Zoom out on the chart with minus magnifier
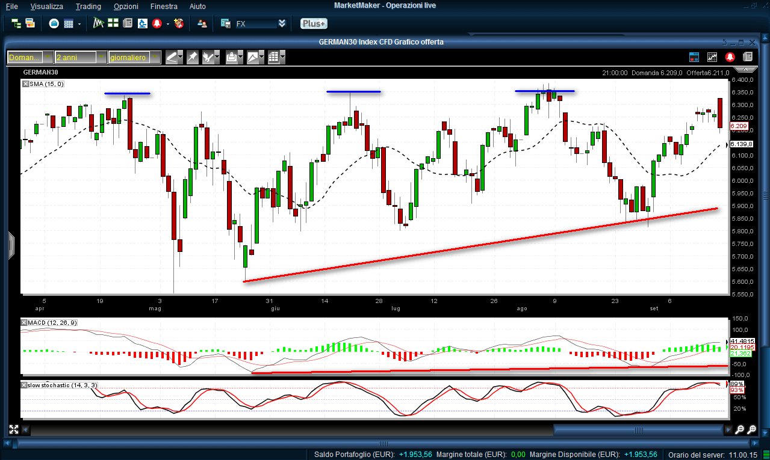The image size is (770, 460). (x=739, y=430)
